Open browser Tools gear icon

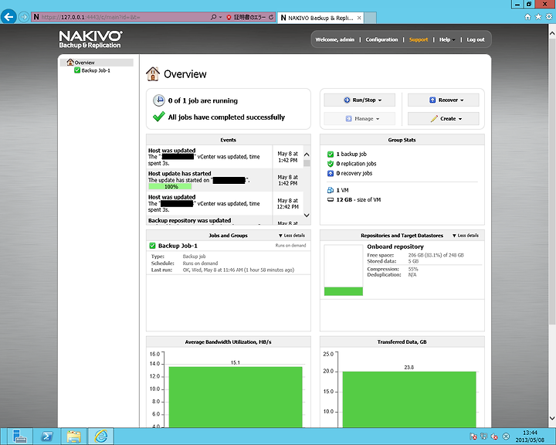pos(549,17)
